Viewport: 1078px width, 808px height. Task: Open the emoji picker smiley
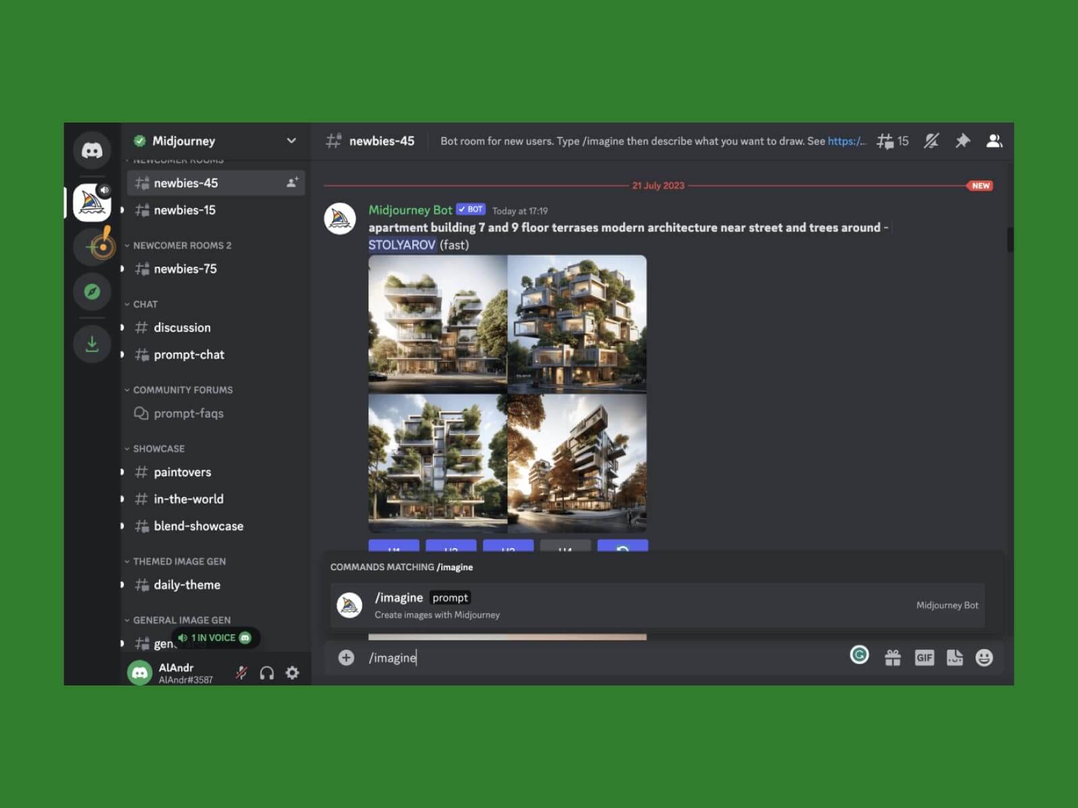pos(984,658)
